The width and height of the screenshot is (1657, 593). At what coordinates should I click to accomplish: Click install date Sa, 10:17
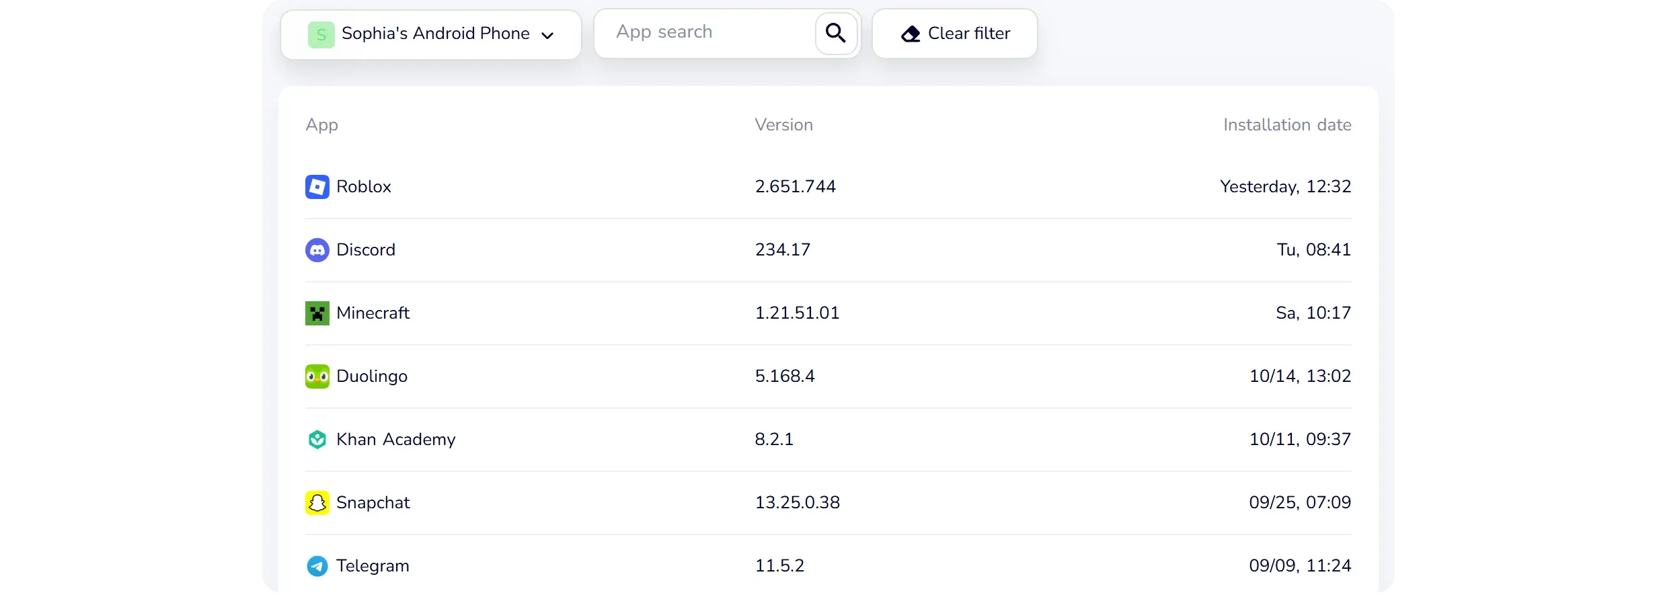(x=1314, y=313)
